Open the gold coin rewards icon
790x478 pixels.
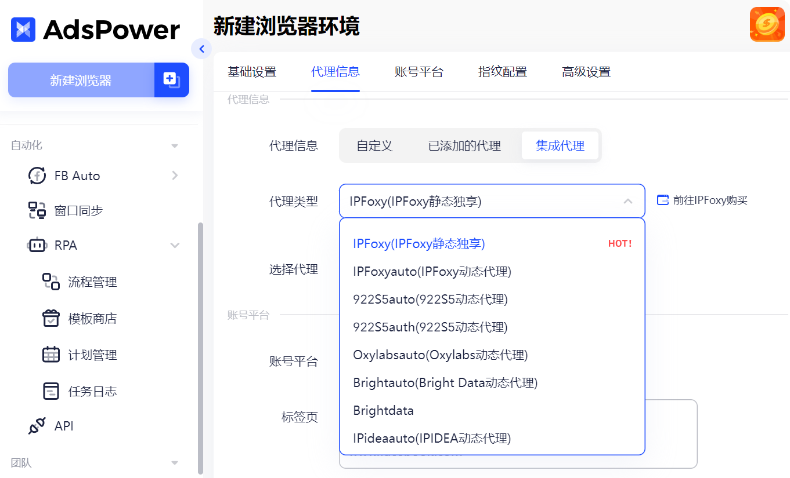[767, 24]
